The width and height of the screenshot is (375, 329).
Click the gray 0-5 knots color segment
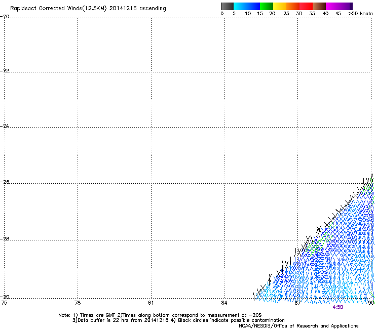tap(227, 6)
